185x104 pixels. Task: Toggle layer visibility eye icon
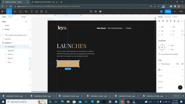182,64
